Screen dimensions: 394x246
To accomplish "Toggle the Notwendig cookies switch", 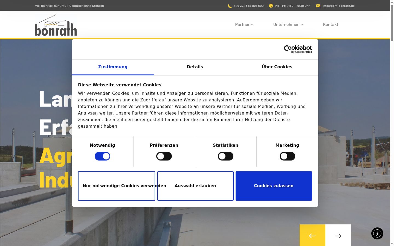I will [102, 156].
